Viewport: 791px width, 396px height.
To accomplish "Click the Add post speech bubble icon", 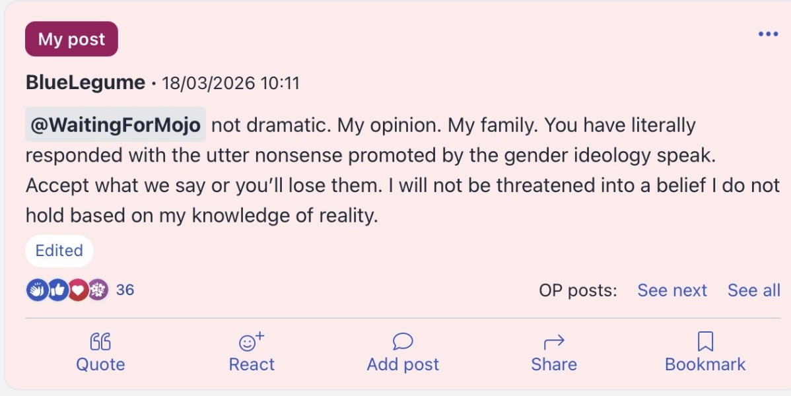I will (x=401, y=341).
